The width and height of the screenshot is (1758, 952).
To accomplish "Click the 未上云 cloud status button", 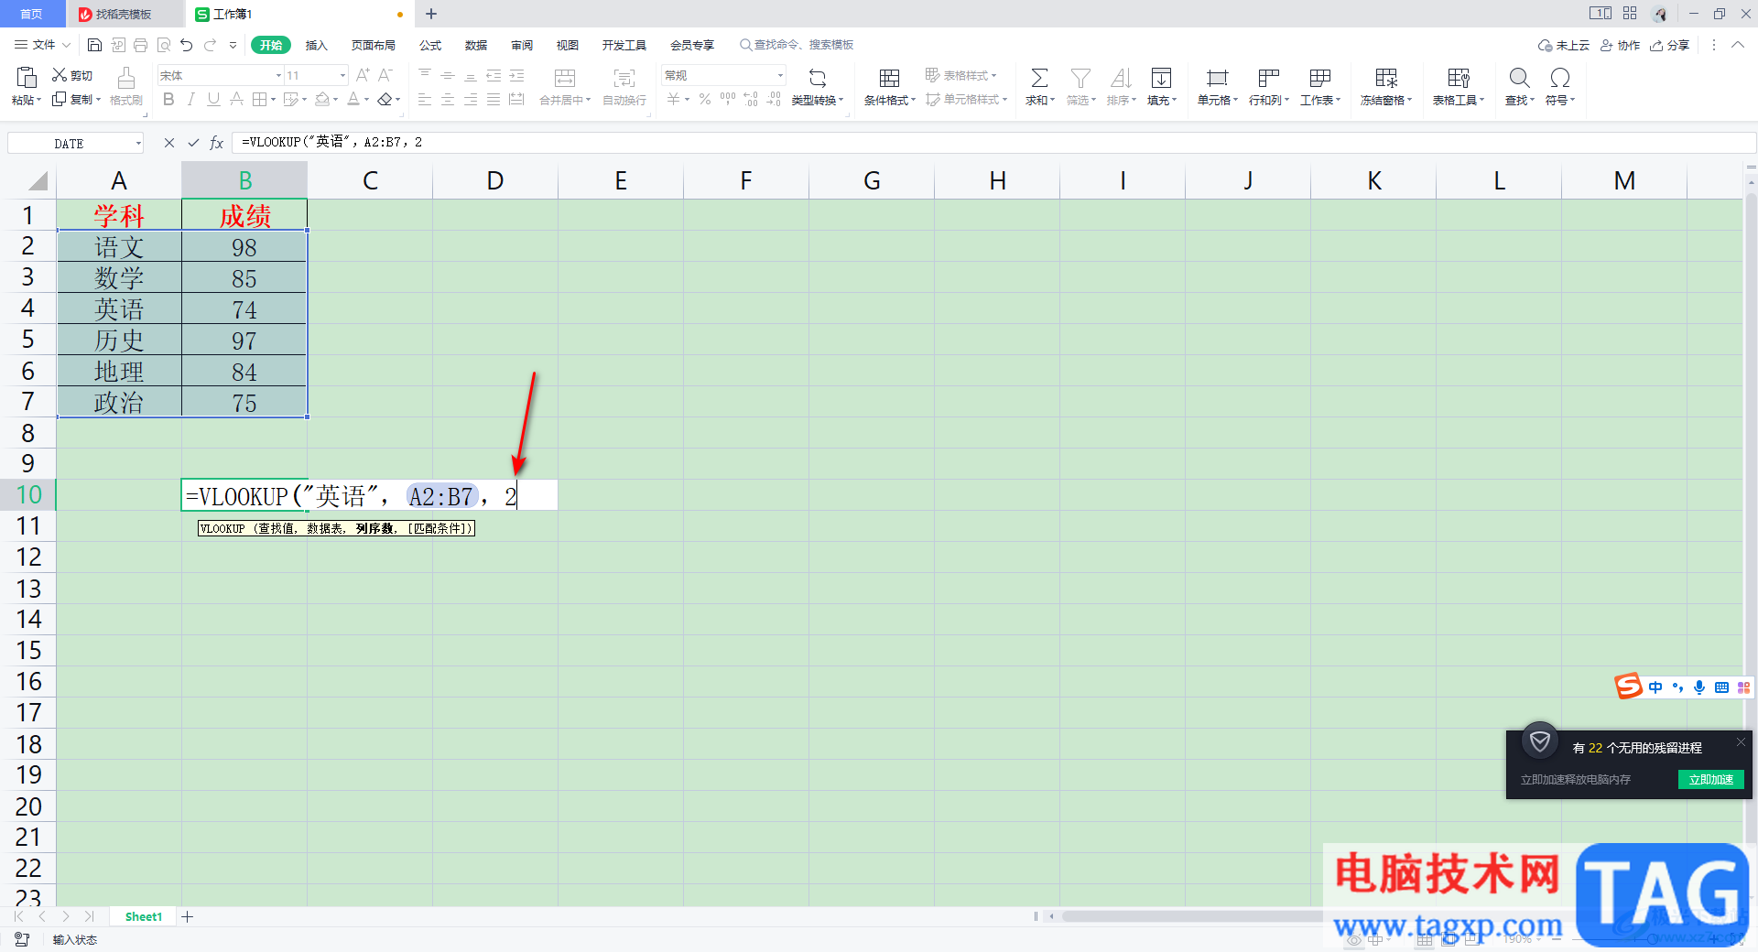I will click(x=1564, y=45).
